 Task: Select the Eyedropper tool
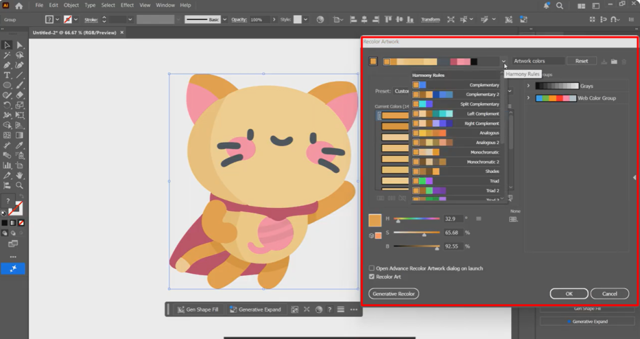pyautogui.click(x=19, y=145)
